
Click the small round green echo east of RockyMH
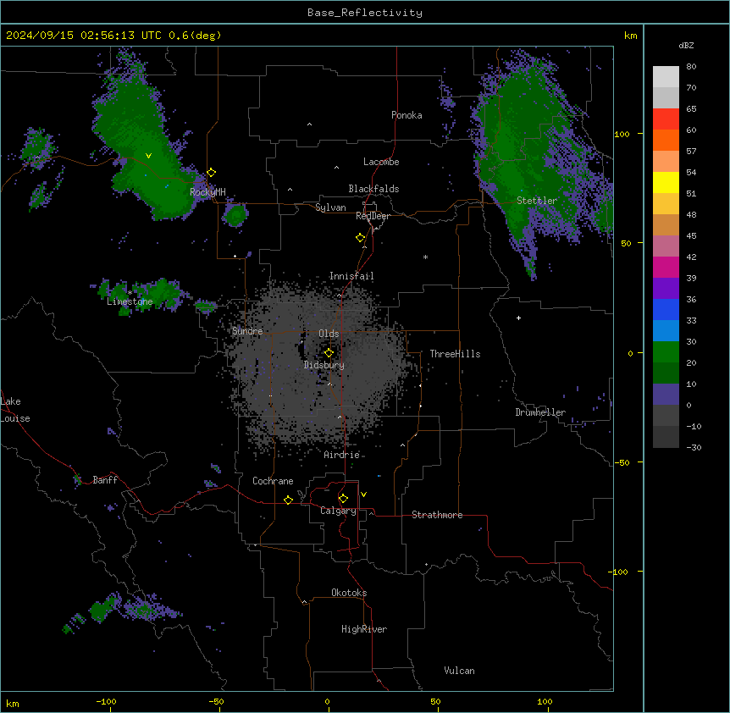(235, 215)
